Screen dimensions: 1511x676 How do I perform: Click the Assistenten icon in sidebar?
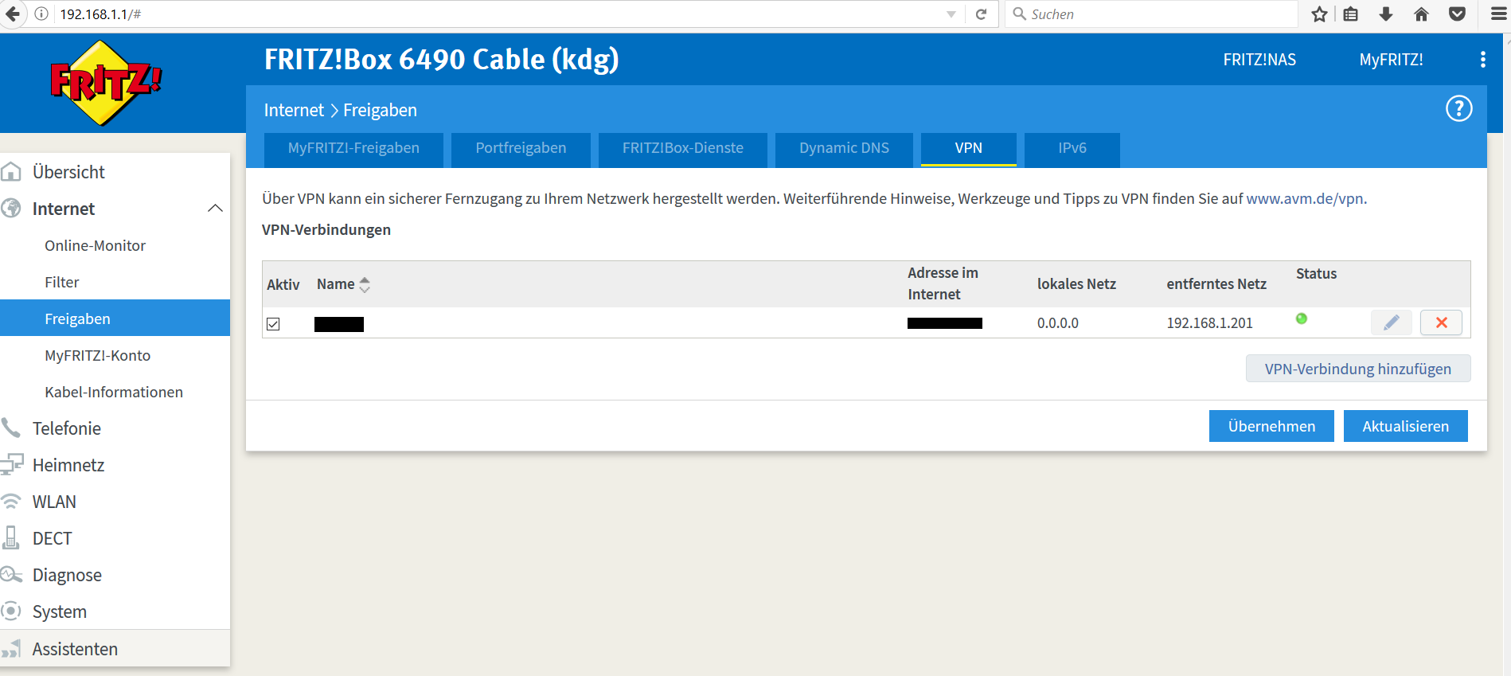[x=11, y=649]
